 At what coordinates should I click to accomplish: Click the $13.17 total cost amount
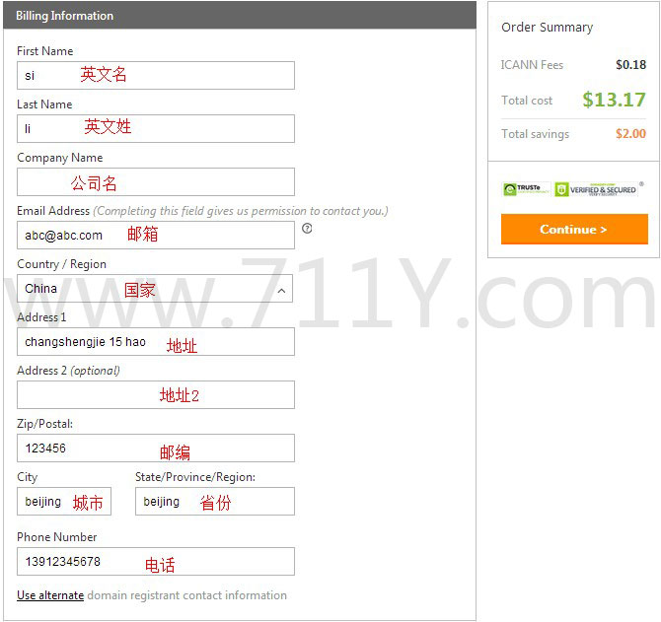click(x=614, y=100)
